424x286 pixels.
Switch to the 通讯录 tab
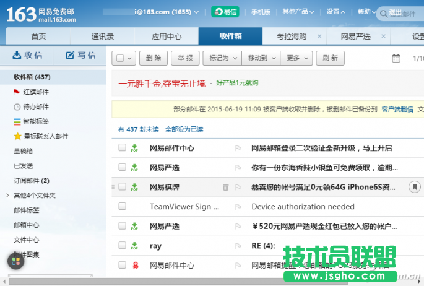point(103,37)
